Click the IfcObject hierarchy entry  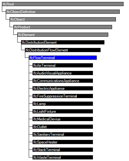[x=63, y=19]
